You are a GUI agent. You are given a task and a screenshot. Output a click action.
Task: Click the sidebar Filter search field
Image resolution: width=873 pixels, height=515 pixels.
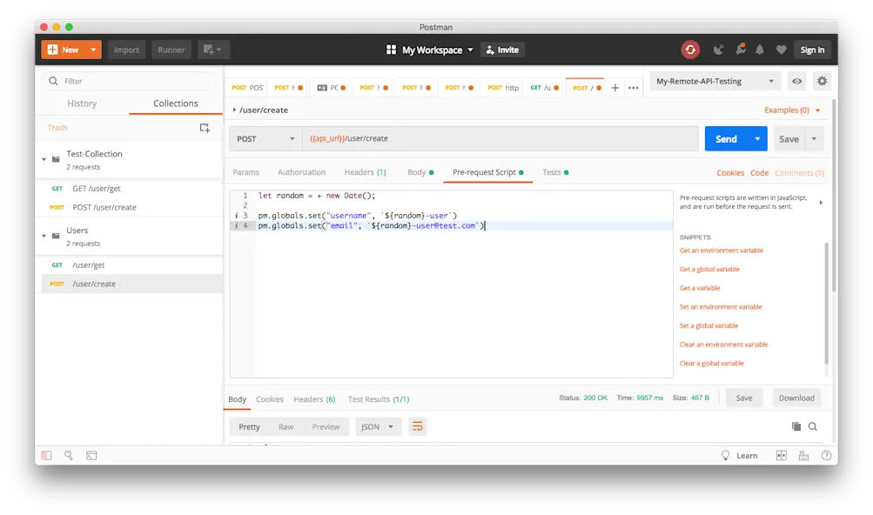tap(129, 81)
